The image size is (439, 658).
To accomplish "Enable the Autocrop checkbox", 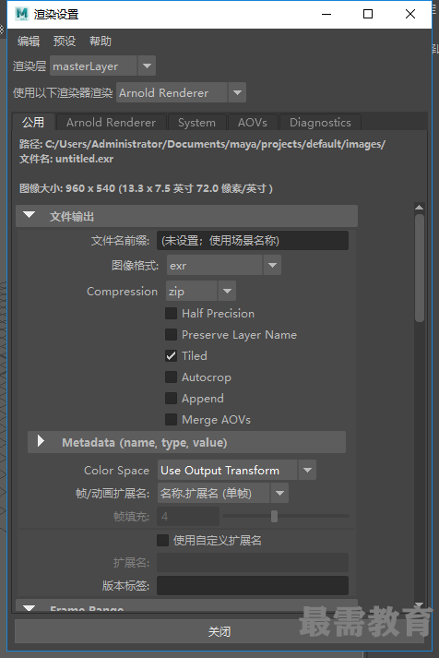I will 171,377.
